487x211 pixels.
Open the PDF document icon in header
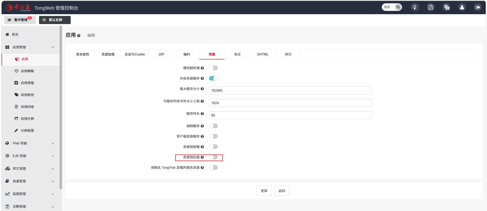pos(431,7)
